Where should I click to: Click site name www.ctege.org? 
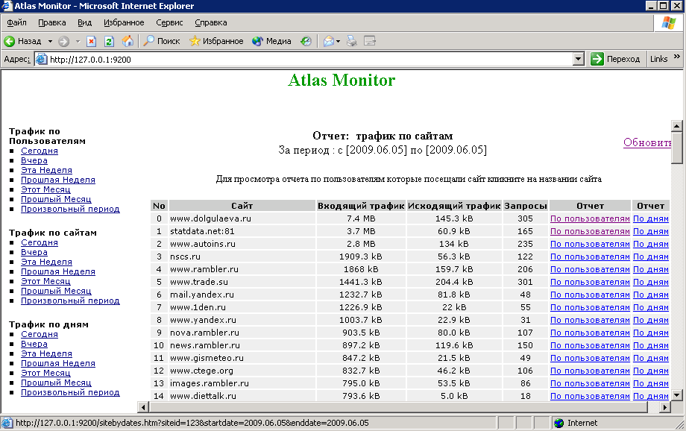tap(201, 371)
